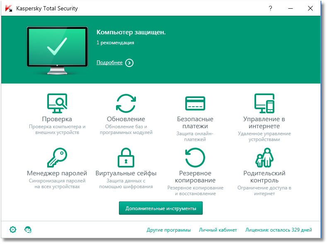This screenshot has height=244, width=327.
Task: Select Управление в интернете devices icon
Action: (x=264, y=103)
